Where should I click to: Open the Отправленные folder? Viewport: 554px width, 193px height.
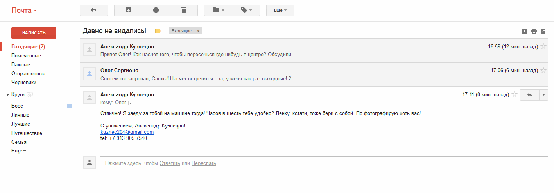pyautogui.click(x=28, y=74)
